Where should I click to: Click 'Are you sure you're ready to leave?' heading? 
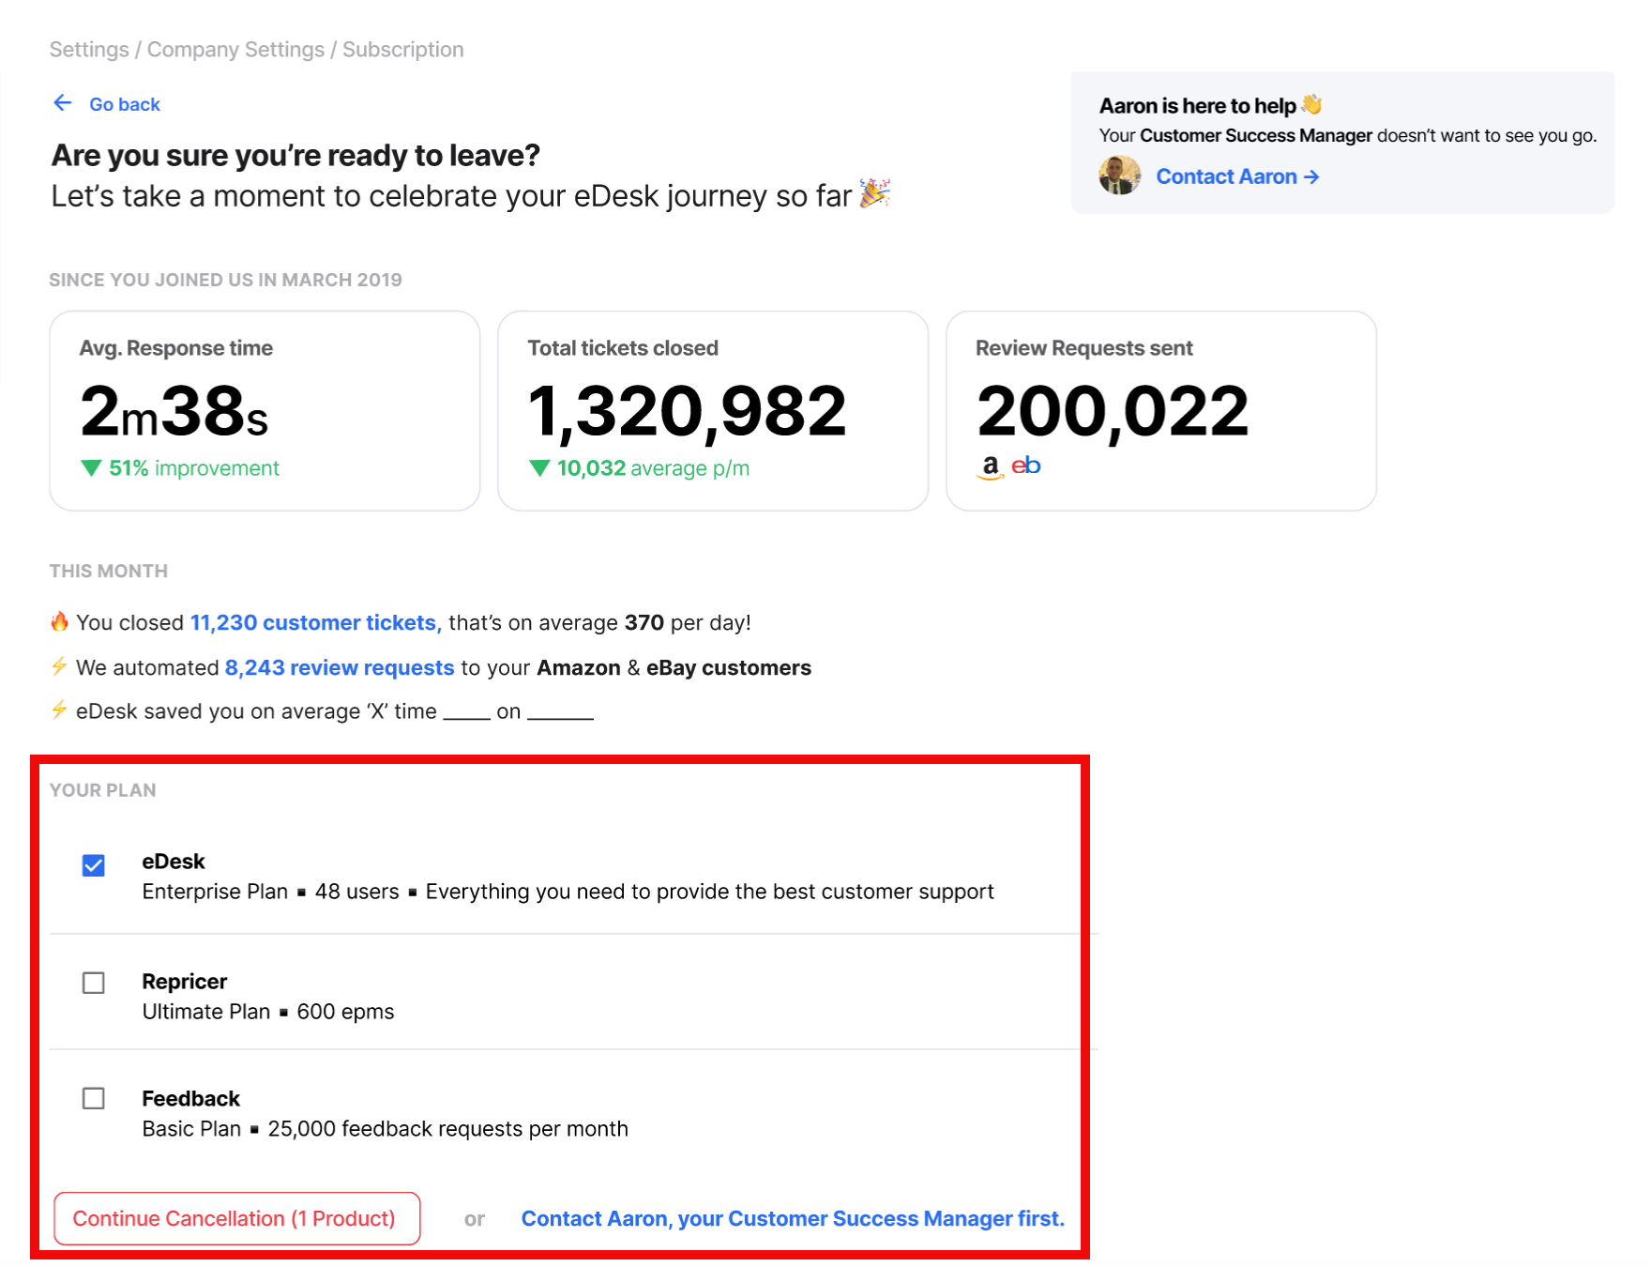[295, 155]
